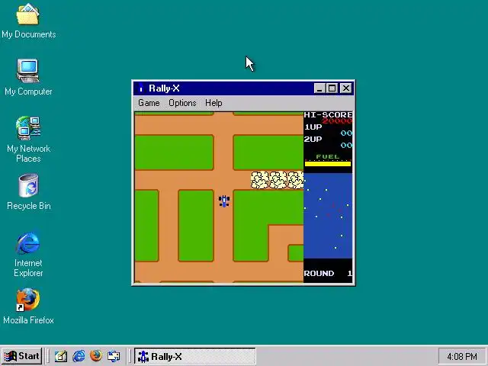The image size is (488, 366).
Task: Click the Rally-X title bar app icon
Action: (x=140, y=88)
